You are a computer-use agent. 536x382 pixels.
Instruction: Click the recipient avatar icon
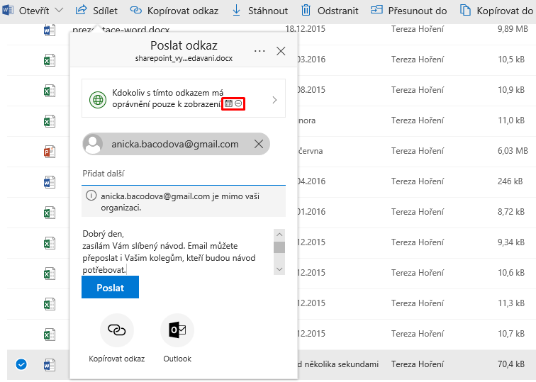click(x=93, y=144)
